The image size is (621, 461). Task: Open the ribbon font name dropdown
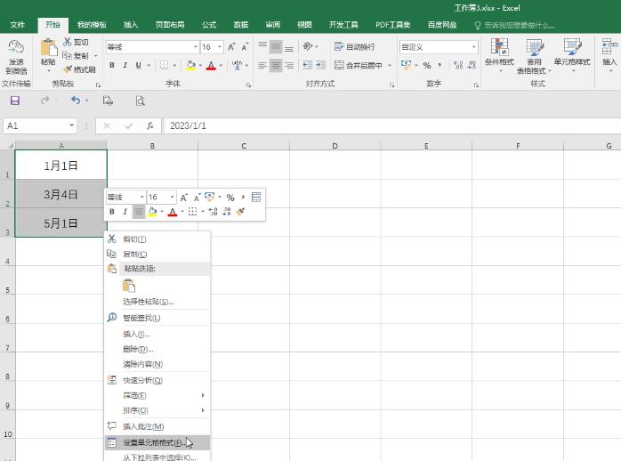click(x=195, y=47)
